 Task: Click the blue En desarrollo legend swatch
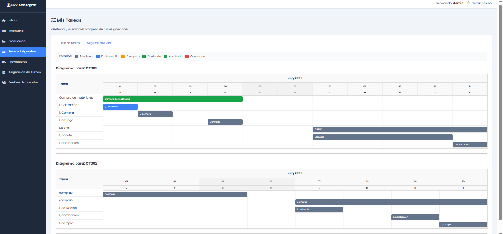[x=98, y=56]
